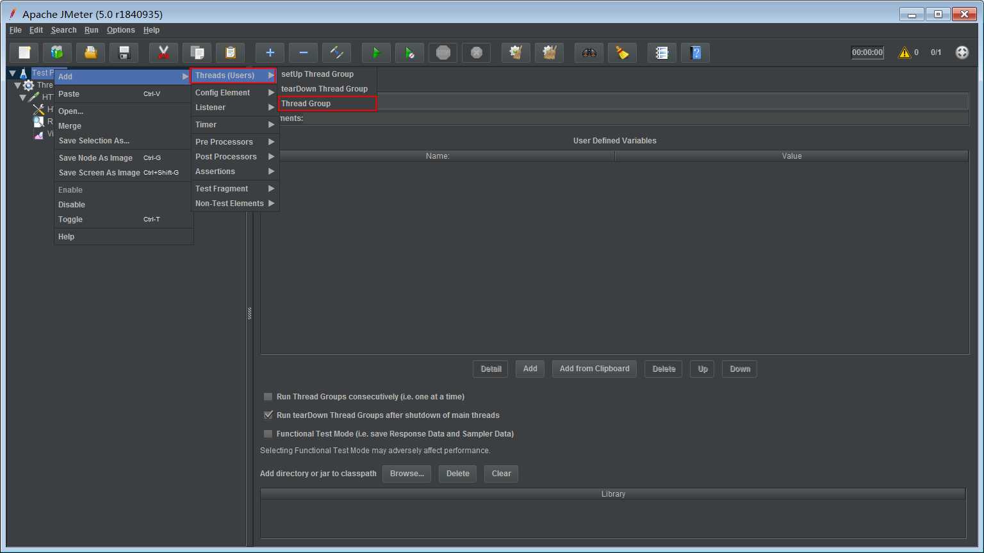Expand the Non-Test Elements submenu
The width and height of the screenshot is (984, 553).
(235, 204)
